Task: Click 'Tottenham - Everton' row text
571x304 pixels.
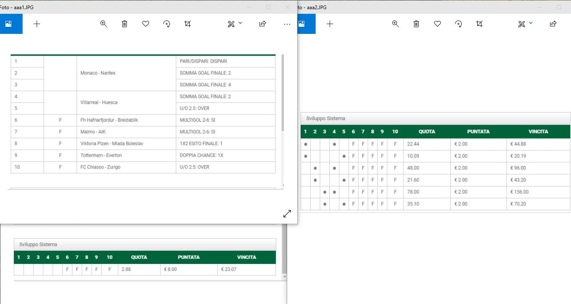Action: pos(101,155)
